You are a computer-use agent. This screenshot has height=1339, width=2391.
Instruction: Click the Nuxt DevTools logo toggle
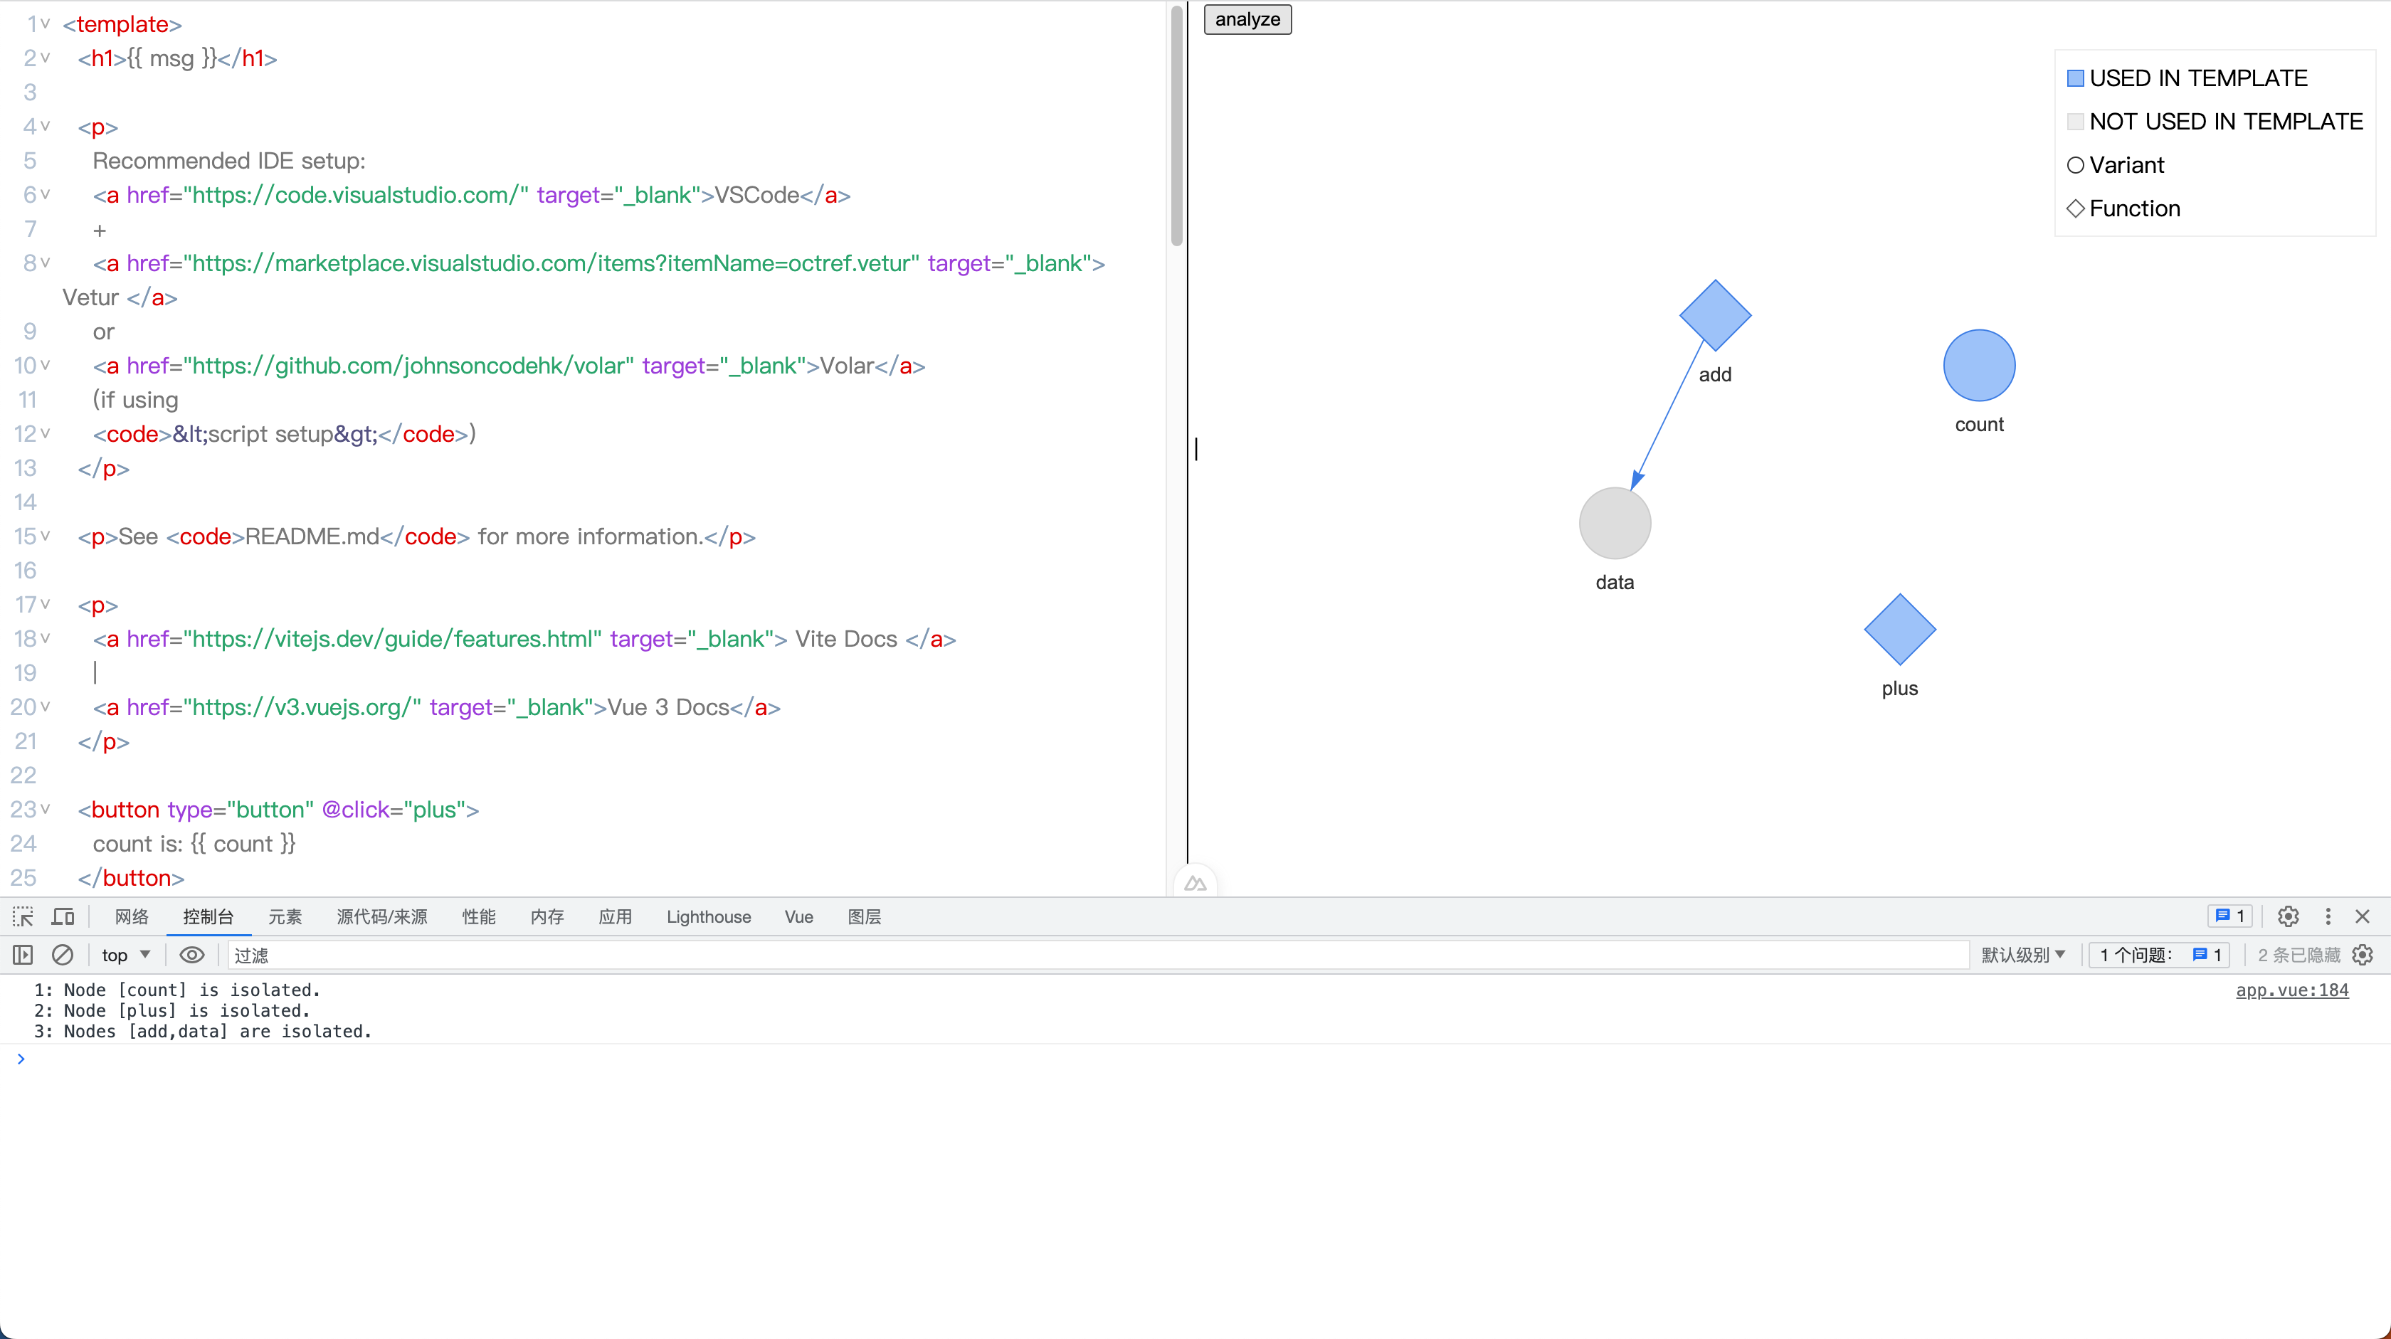[x=1195, y=884]
